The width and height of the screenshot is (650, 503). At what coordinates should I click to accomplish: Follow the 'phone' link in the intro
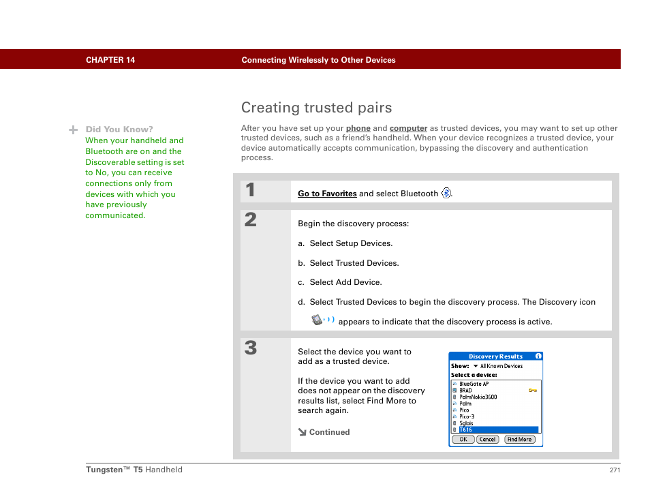(x=358, y=128)
